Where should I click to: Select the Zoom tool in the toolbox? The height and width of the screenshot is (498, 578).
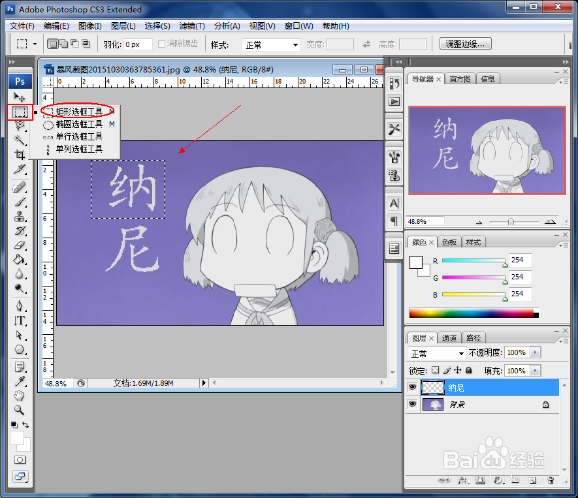tap(20, 410)
